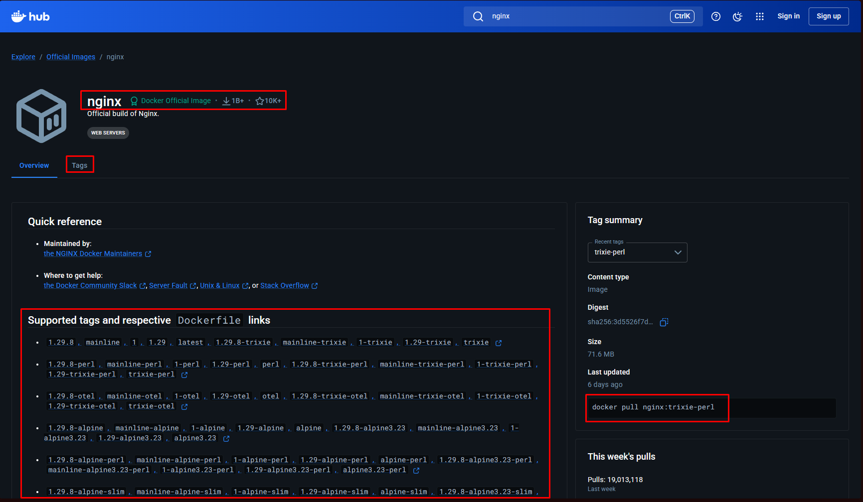Click external icon beside Unix & Linux

tap(245, 286)
